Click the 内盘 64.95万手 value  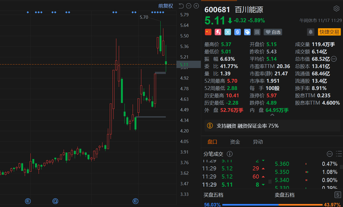point(277,110)
